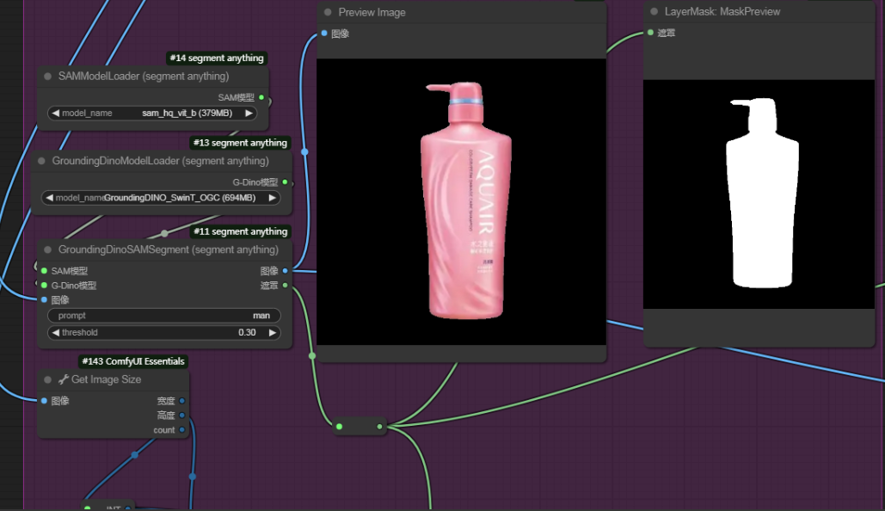The width and height of the screenshot is (885, 511).
Task: Collapse the Get Image Size node dot
Action: (x=48, y=379)
